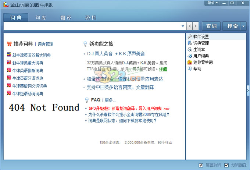Minimize the 金山词霸 window
The height and width of the screenshot is (170, 250).
click(x=224, y=3)
